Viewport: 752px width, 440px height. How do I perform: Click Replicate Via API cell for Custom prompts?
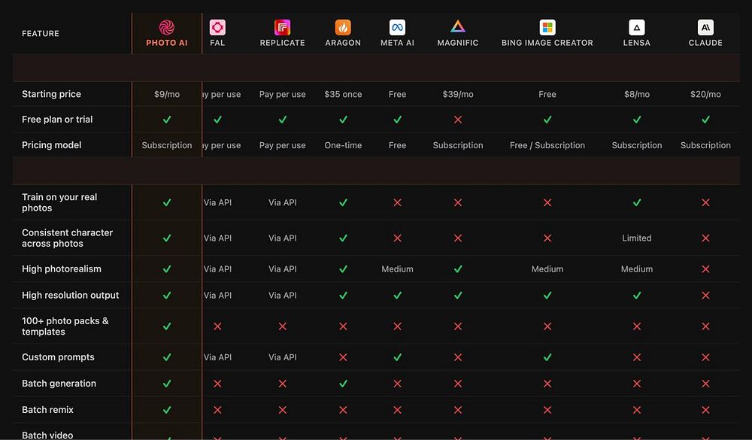tap(283, 357)
